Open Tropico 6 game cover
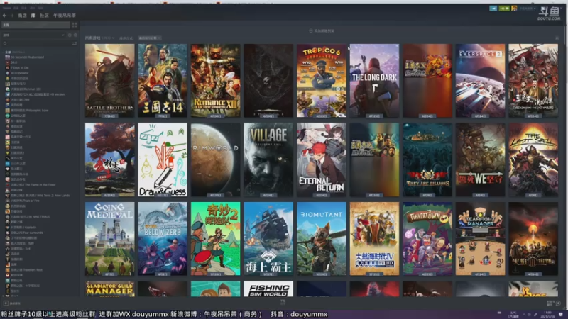 click(x=322, y=81)
